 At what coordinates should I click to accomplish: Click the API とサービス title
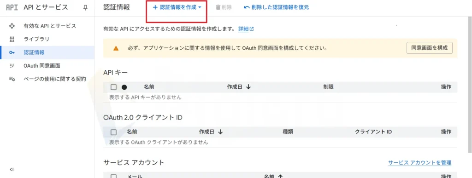(x=46, y=7)
